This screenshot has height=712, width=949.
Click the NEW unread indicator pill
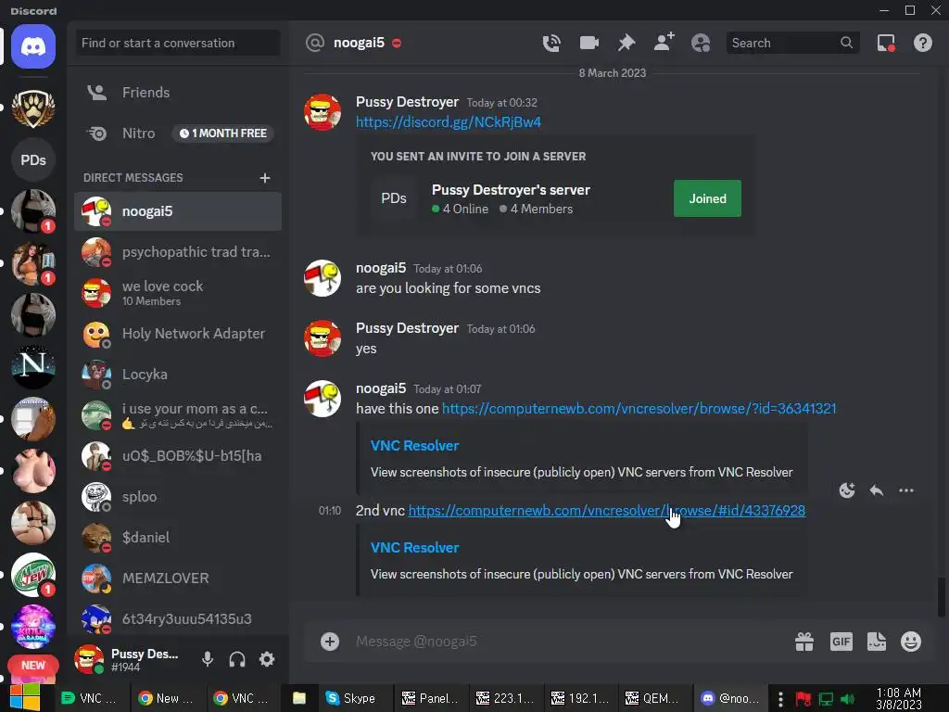[33, 666]
